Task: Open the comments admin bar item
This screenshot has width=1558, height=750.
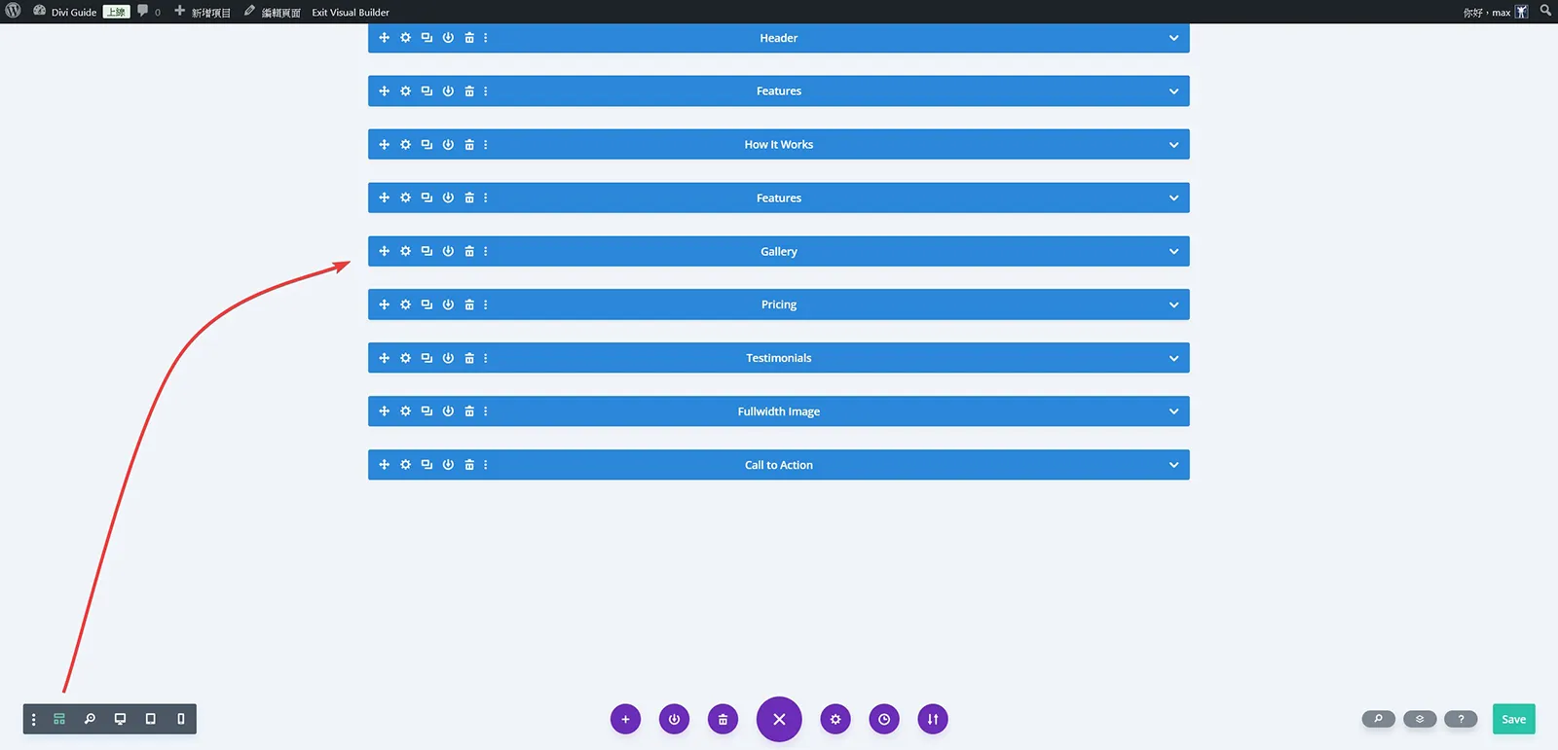Action: pyautogui.click(x=149, y=12)
